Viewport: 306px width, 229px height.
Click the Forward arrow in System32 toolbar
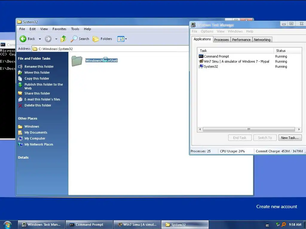tap(48, 39)
